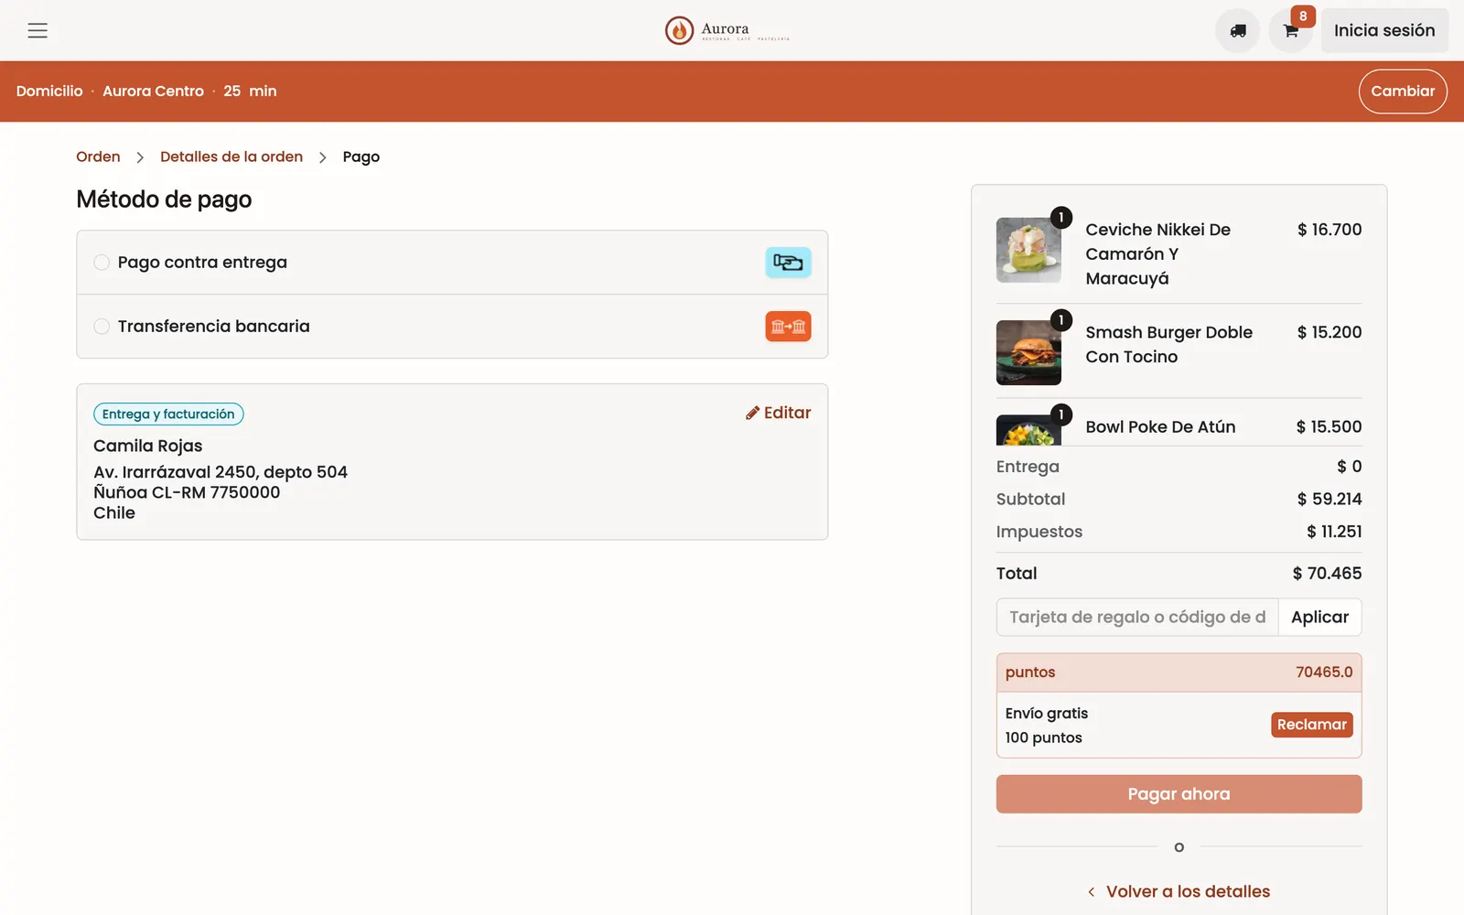This screenshot has width=1464, height=915.
Task: Select Transferencia bancaria radio option
Action: tap(102, 327)
